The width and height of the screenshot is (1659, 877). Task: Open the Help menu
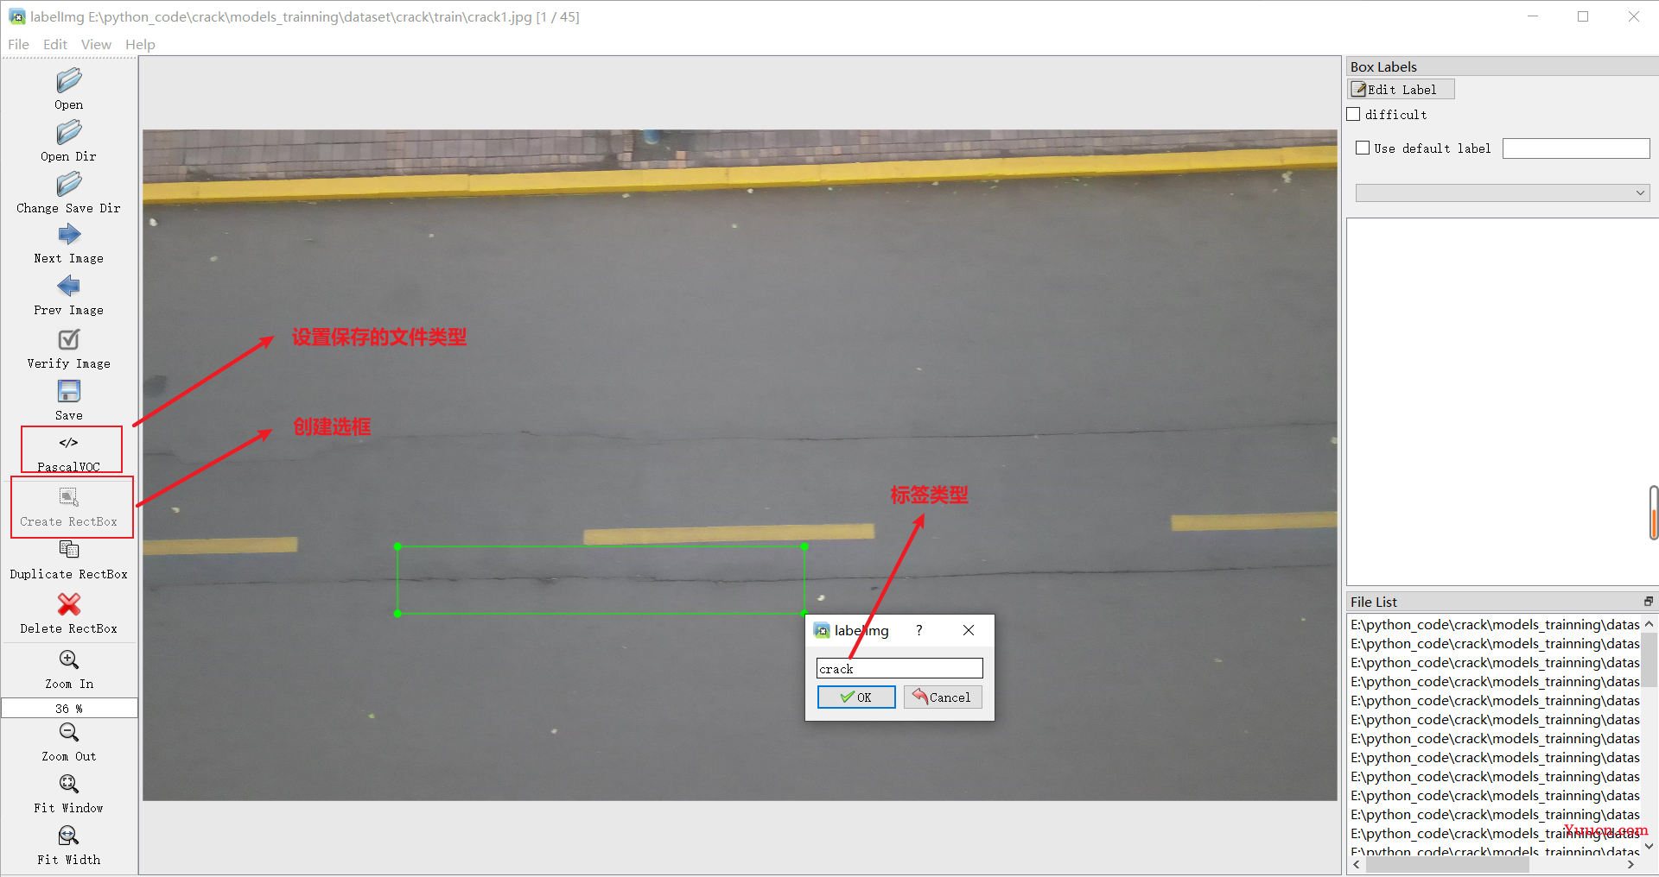pos(140,44)
